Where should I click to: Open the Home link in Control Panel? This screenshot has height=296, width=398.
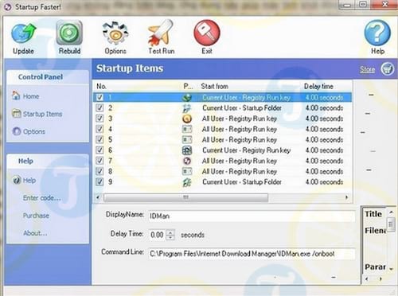tap(31, 96)
